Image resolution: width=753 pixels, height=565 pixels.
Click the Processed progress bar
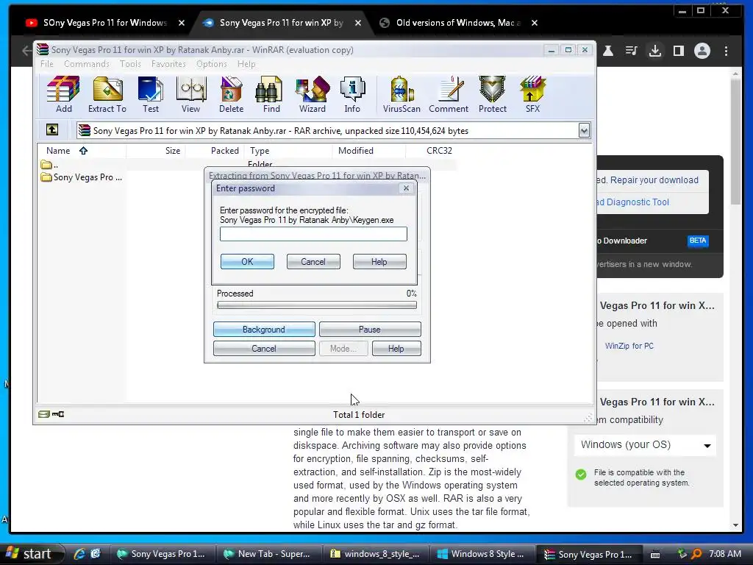(x=317, y=305)
